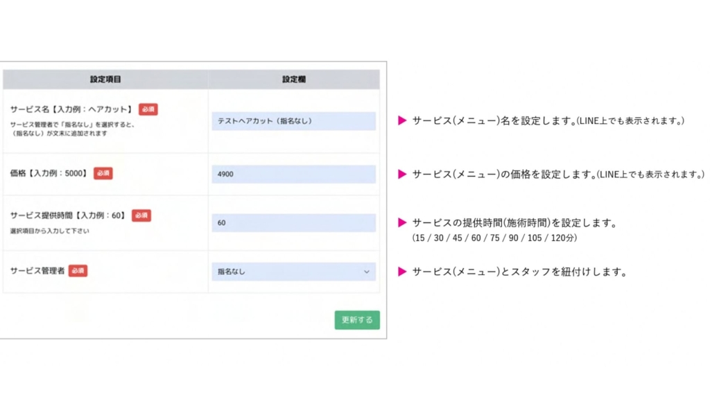Click the red 必須 badge next to サービス管理者

click(x=78, y=271)
